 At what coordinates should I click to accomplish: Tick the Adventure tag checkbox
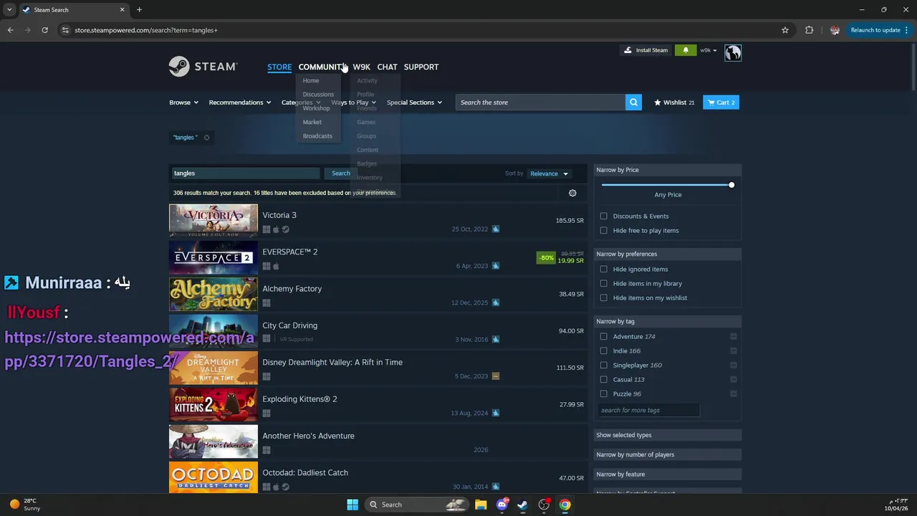point(604,336)
